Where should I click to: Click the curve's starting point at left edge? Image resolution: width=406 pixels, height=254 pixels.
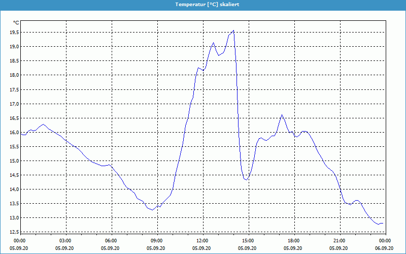tap(21, 134)
